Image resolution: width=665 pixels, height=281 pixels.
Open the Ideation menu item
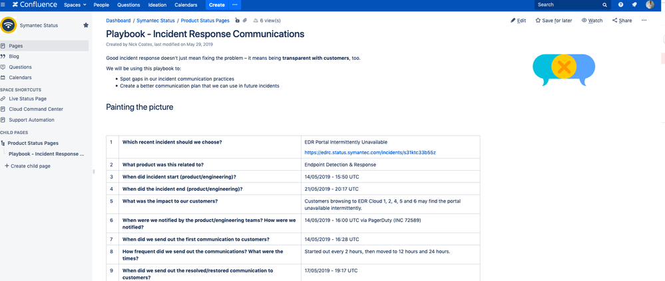click(157, 5)
